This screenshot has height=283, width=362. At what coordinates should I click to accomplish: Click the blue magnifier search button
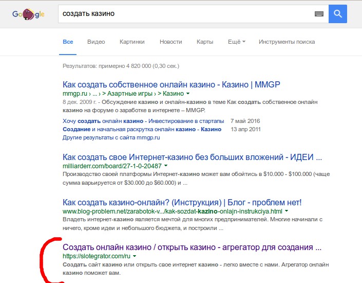[x=337, y=14]
